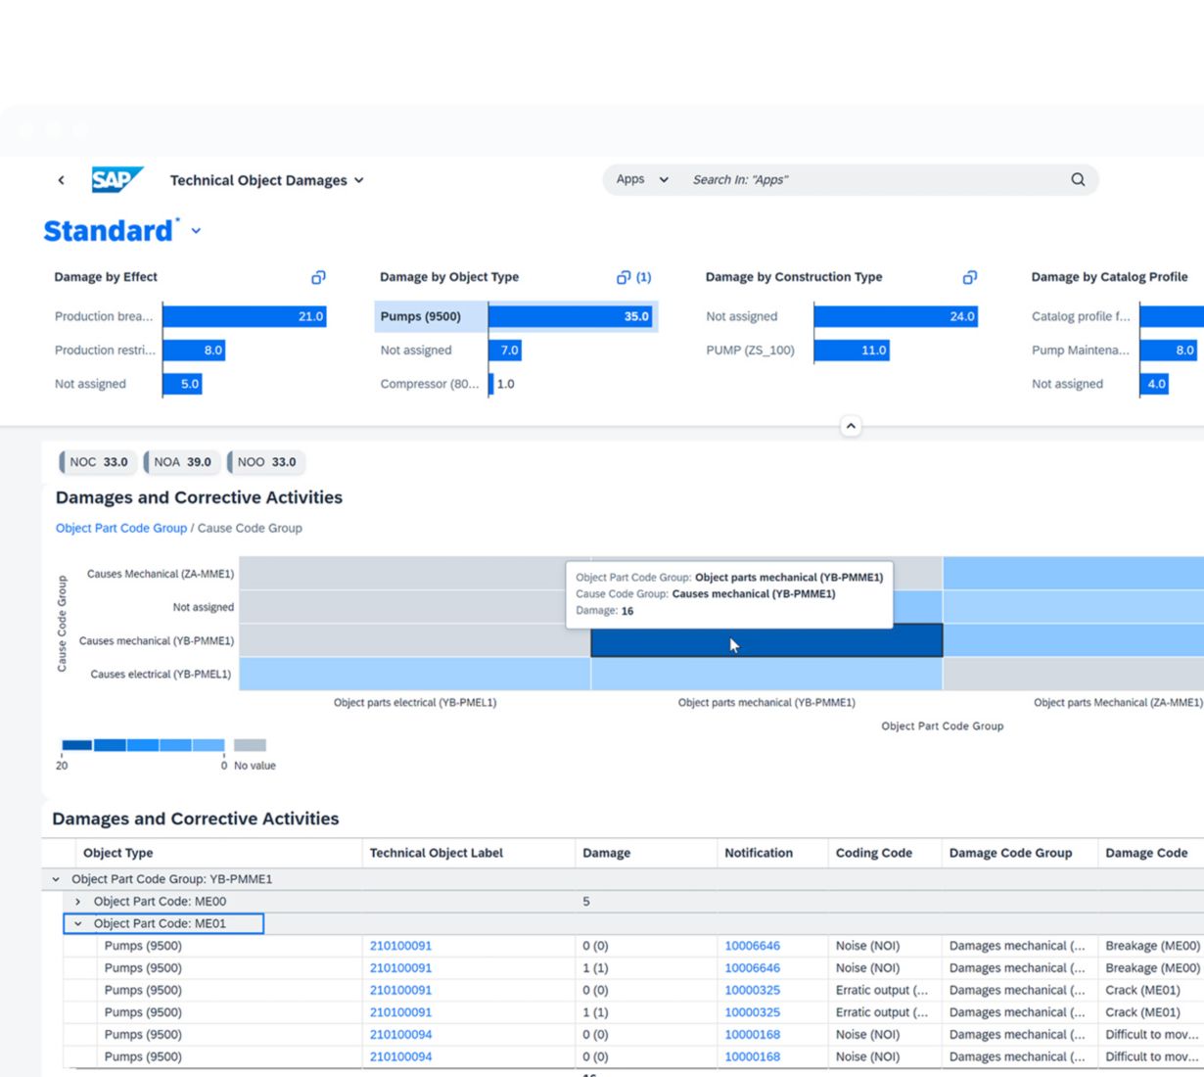
Task: Type in the Search In Apps field
Action: (x=871, y=180)
